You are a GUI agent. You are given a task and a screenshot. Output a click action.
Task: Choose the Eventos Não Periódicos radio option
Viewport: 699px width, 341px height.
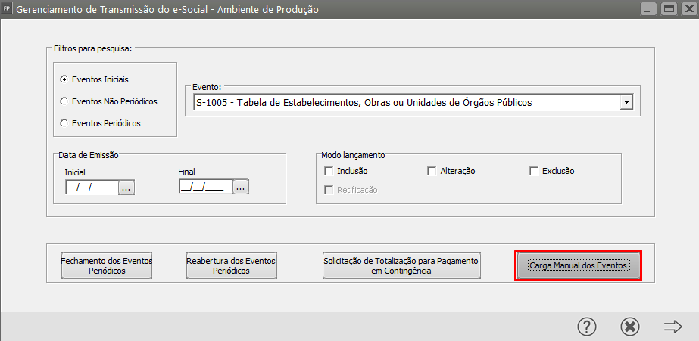pyautogui.click(x=64, y=101)
